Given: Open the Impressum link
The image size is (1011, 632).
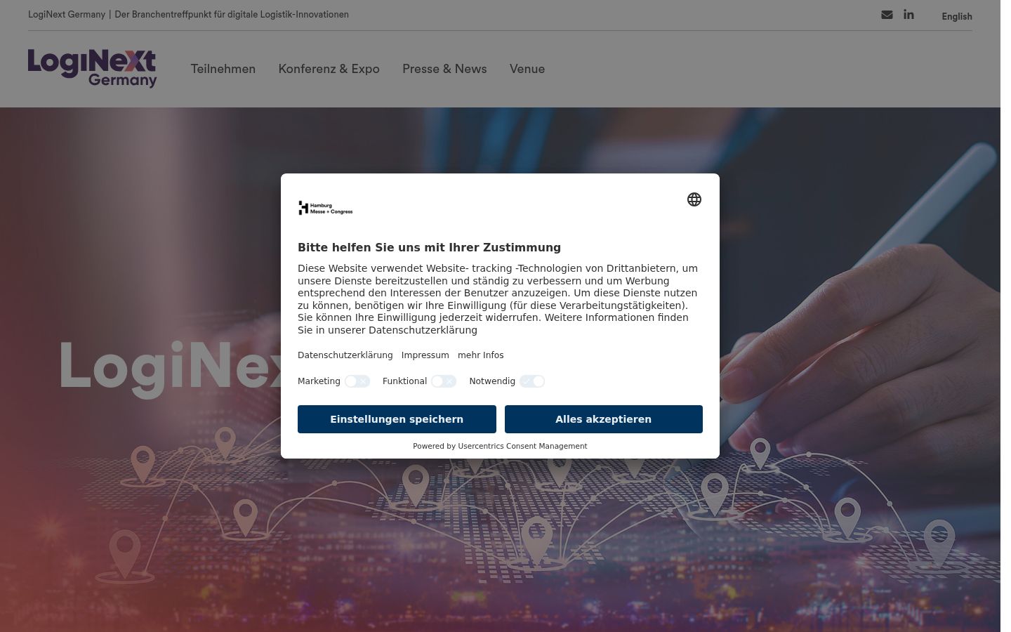Looking at the screenshot, I should [425, 355].
